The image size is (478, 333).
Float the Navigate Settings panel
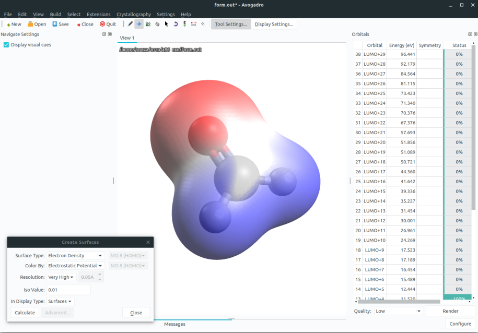104,34
